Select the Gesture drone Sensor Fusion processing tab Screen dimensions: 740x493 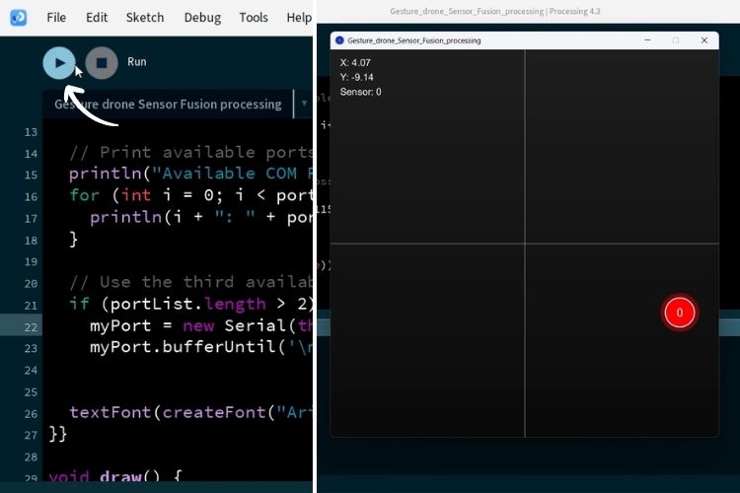[x=168, y=104]
